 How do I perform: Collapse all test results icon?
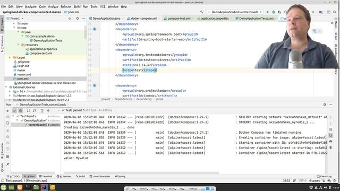pyautogui.click(x=48, y=111)
